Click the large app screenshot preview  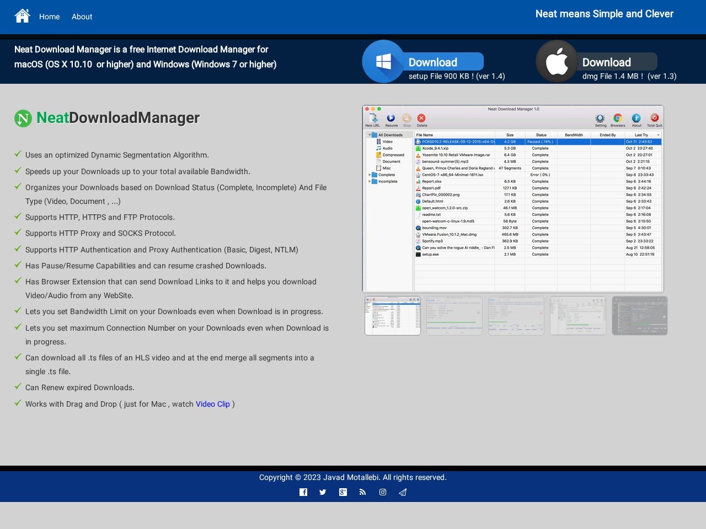[513, 198]
